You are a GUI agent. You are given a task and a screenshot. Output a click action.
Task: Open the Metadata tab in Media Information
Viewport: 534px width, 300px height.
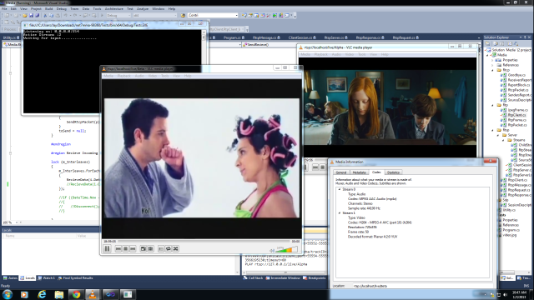pos(359,172)
